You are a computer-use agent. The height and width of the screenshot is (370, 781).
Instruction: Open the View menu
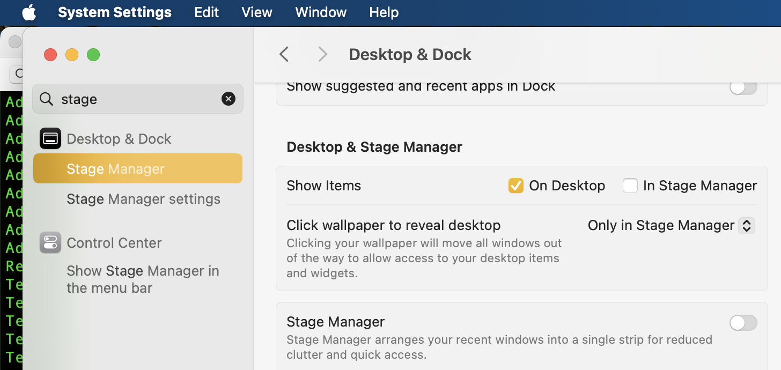pyautogui.click(x=257, y=12)
